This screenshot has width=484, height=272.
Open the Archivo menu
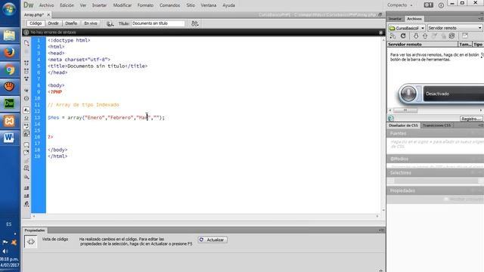click(46, 5)
